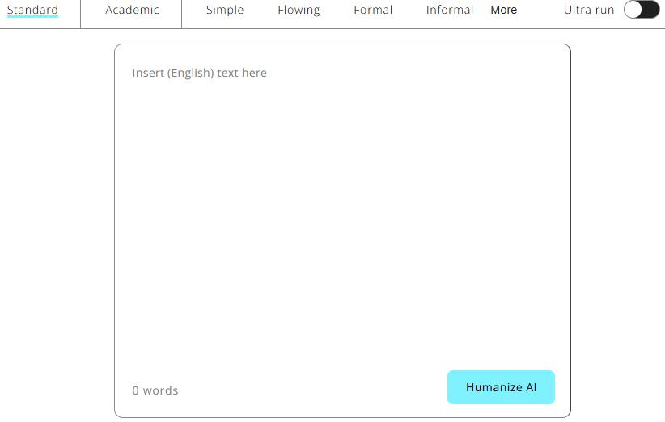
Task: Click the Ultra run label text
Action: click(x=588, y=11)
